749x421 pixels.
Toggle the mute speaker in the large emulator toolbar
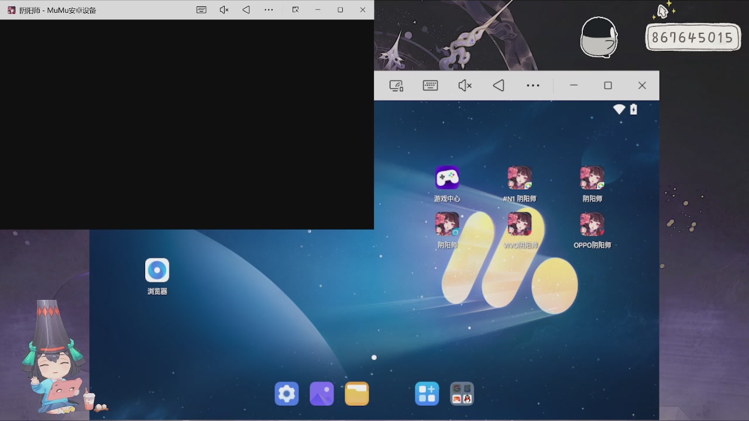465,85
